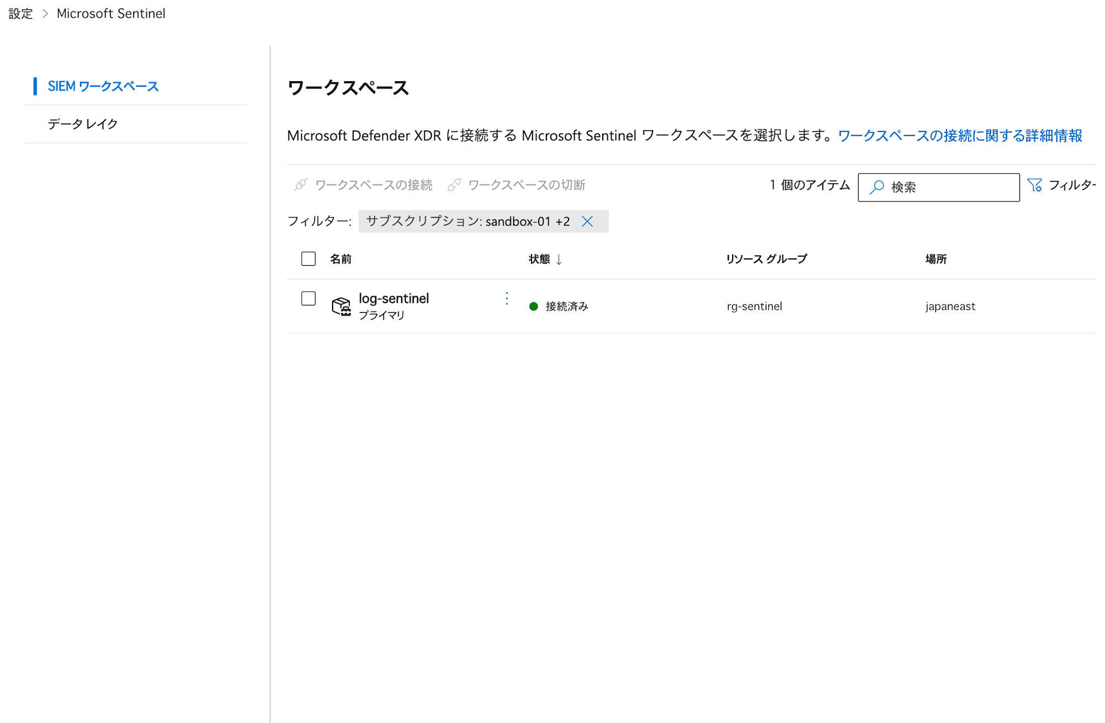Click the 接続済み status text
The image size is (1105, 723).
coord(567,307)
